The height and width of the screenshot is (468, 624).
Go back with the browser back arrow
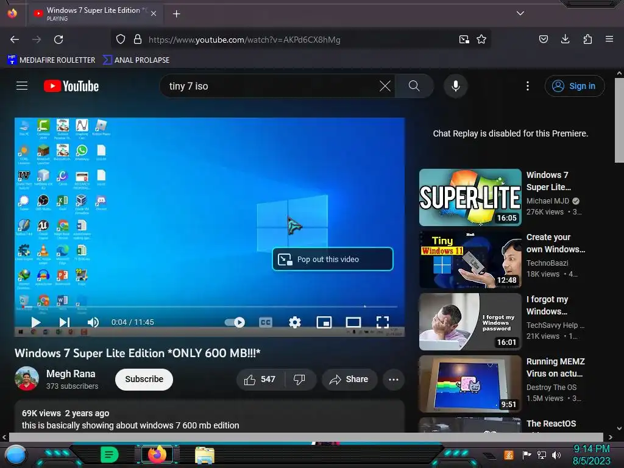(x=15, y=40)
